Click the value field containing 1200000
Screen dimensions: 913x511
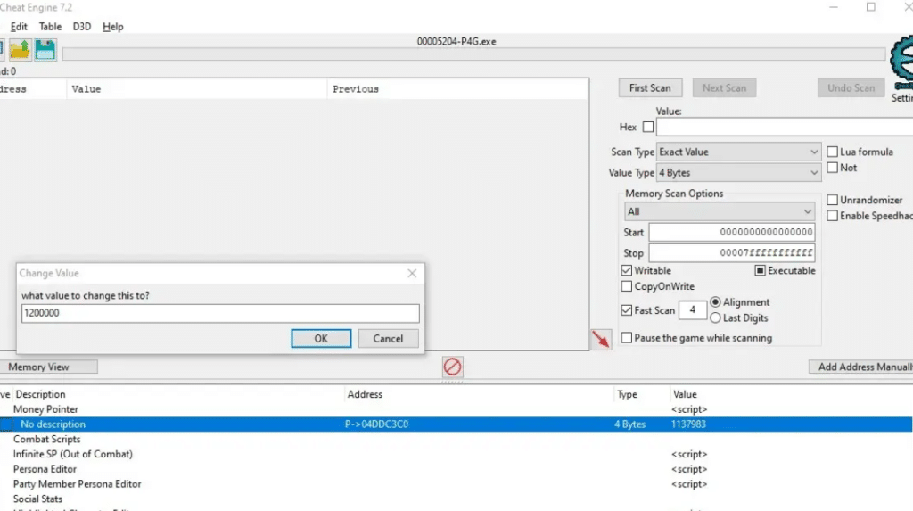click(219, 314)
